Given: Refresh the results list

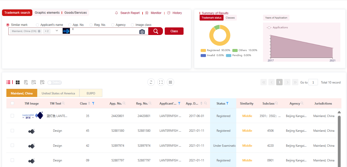Looking at the screenshot, I should (151, 82).
